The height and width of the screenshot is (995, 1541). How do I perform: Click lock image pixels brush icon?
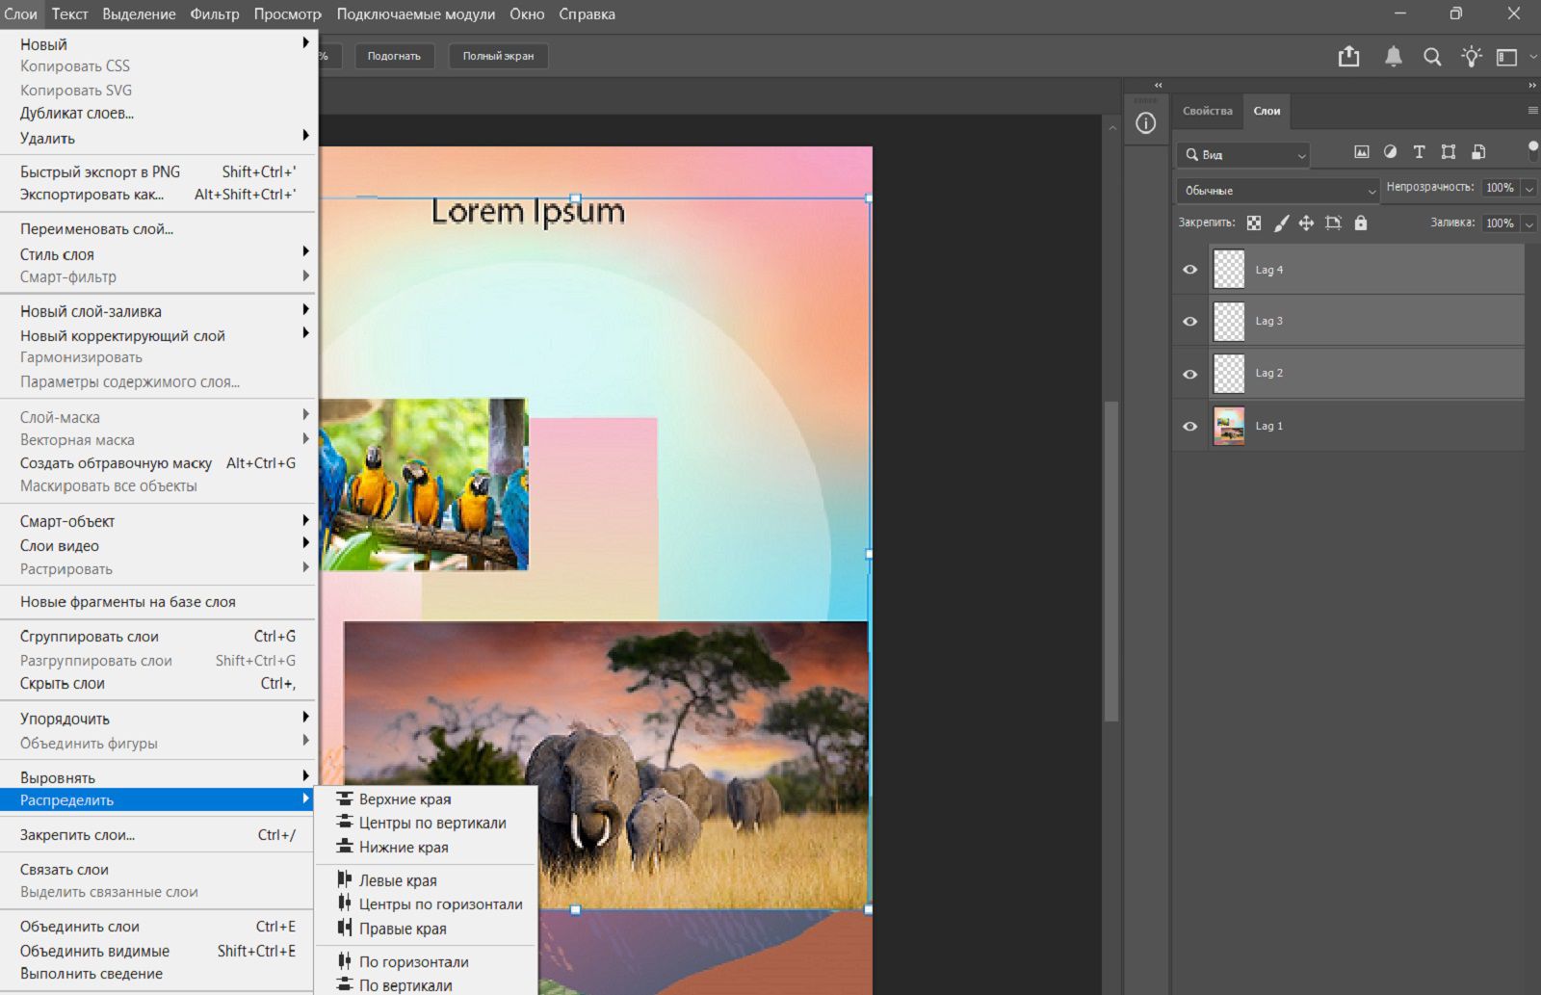point(1281,223)
